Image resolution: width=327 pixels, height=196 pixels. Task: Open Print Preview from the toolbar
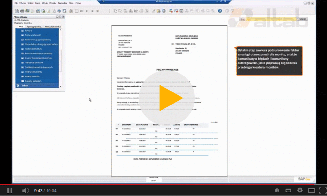[16, 11]
